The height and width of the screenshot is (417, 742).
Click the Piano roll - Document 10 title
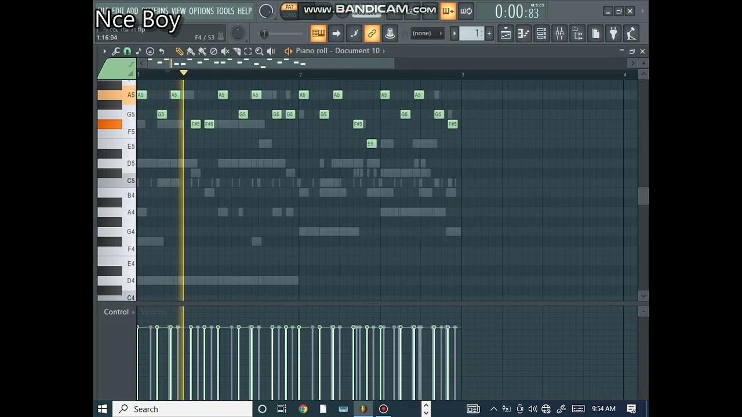(x=337, y=51)
